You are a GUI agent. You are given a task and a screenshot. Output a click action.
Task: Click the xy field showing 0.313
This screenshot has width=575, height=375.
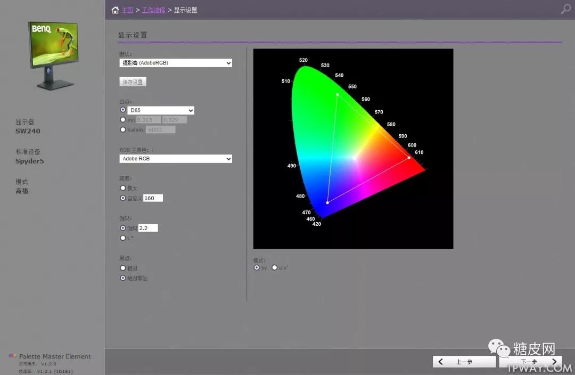click(x=148, y=120)
